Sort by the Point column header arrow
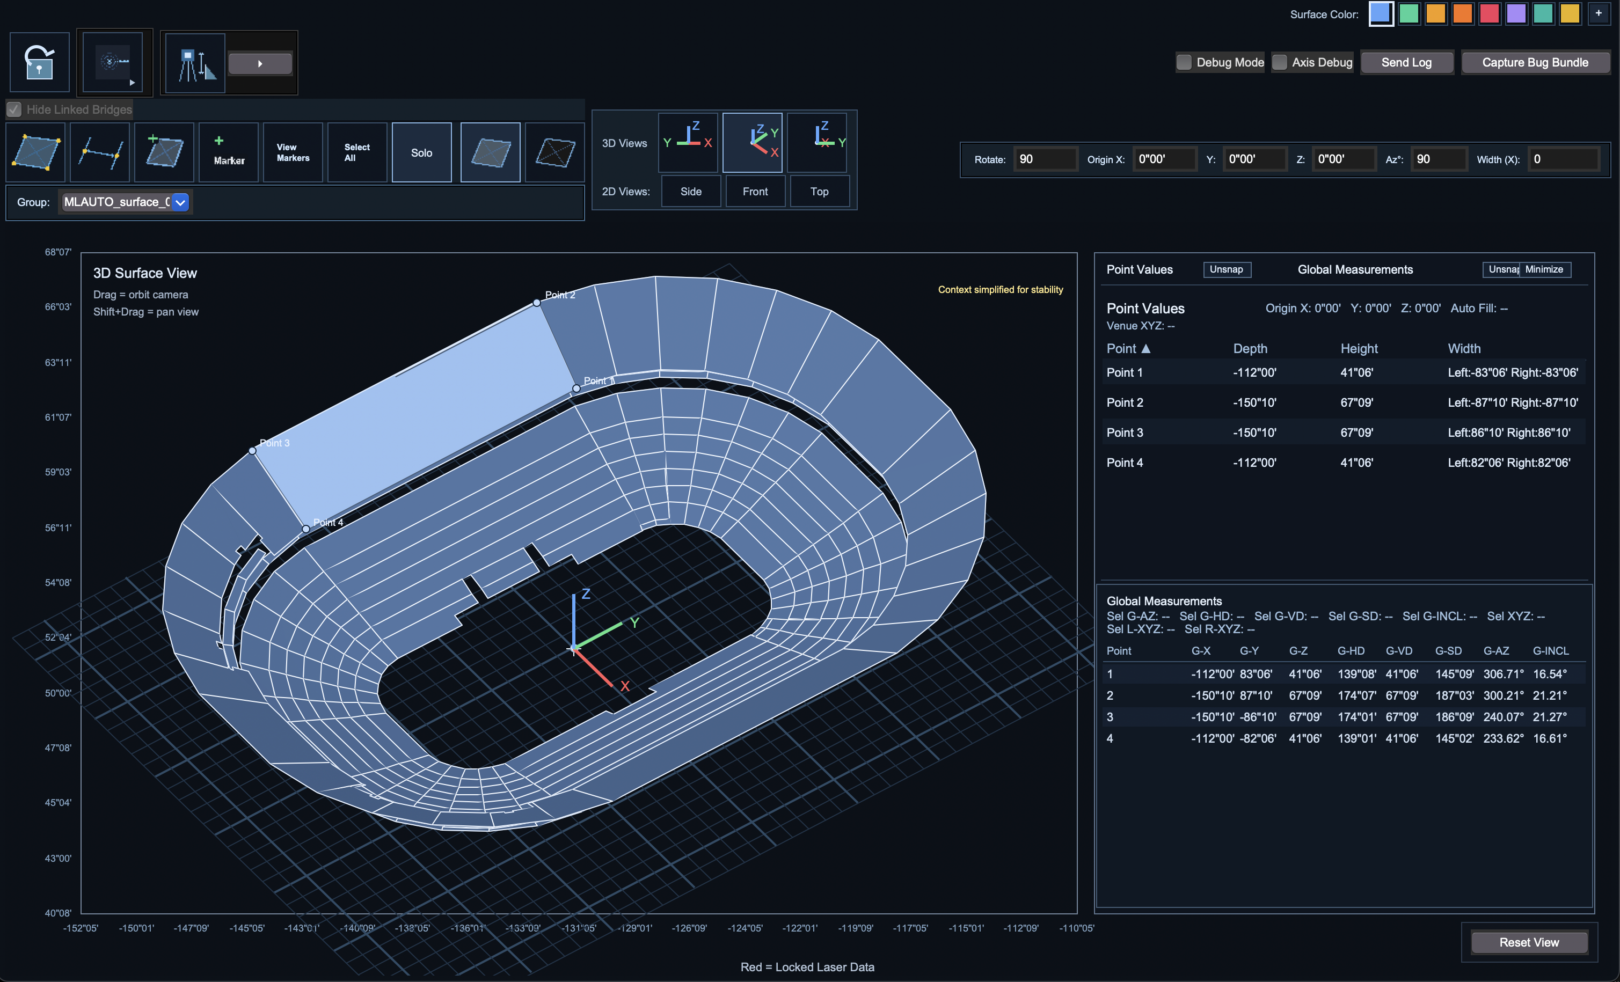 [1145, 348]
